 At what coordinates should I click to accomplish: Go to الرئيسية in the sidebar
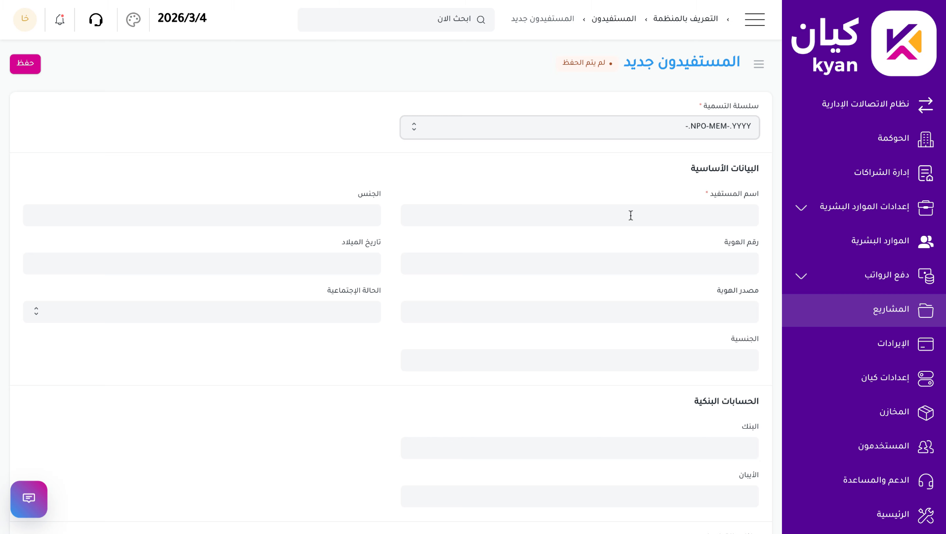[x=926, y=514]
